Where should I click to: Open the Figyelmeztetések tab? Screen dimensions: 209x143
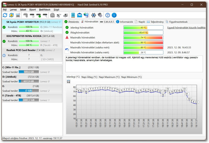(177, 22)
